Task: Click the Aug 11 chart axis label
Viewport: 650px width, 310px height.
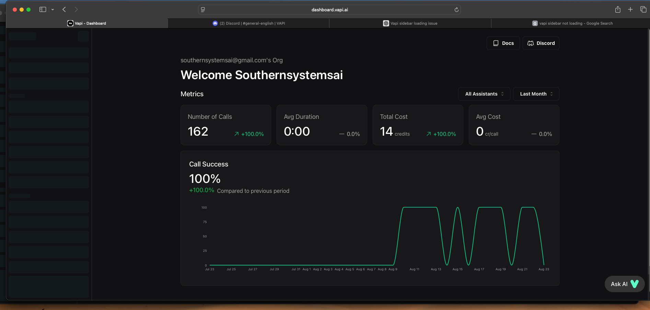Action: coord(414,269)
